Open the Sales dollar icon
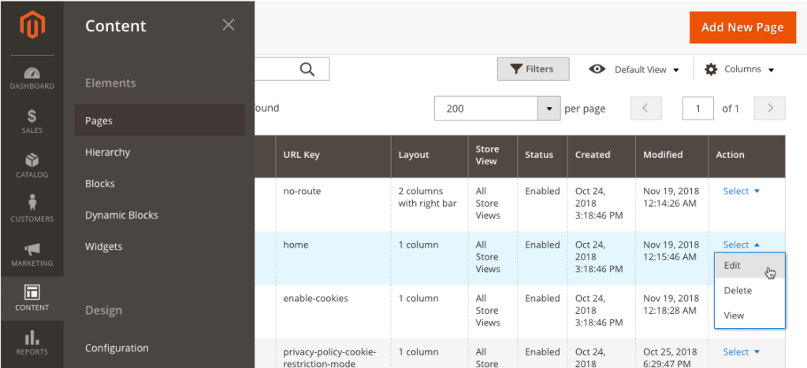Viewport: 807px width, 368px height. point(32,116)
